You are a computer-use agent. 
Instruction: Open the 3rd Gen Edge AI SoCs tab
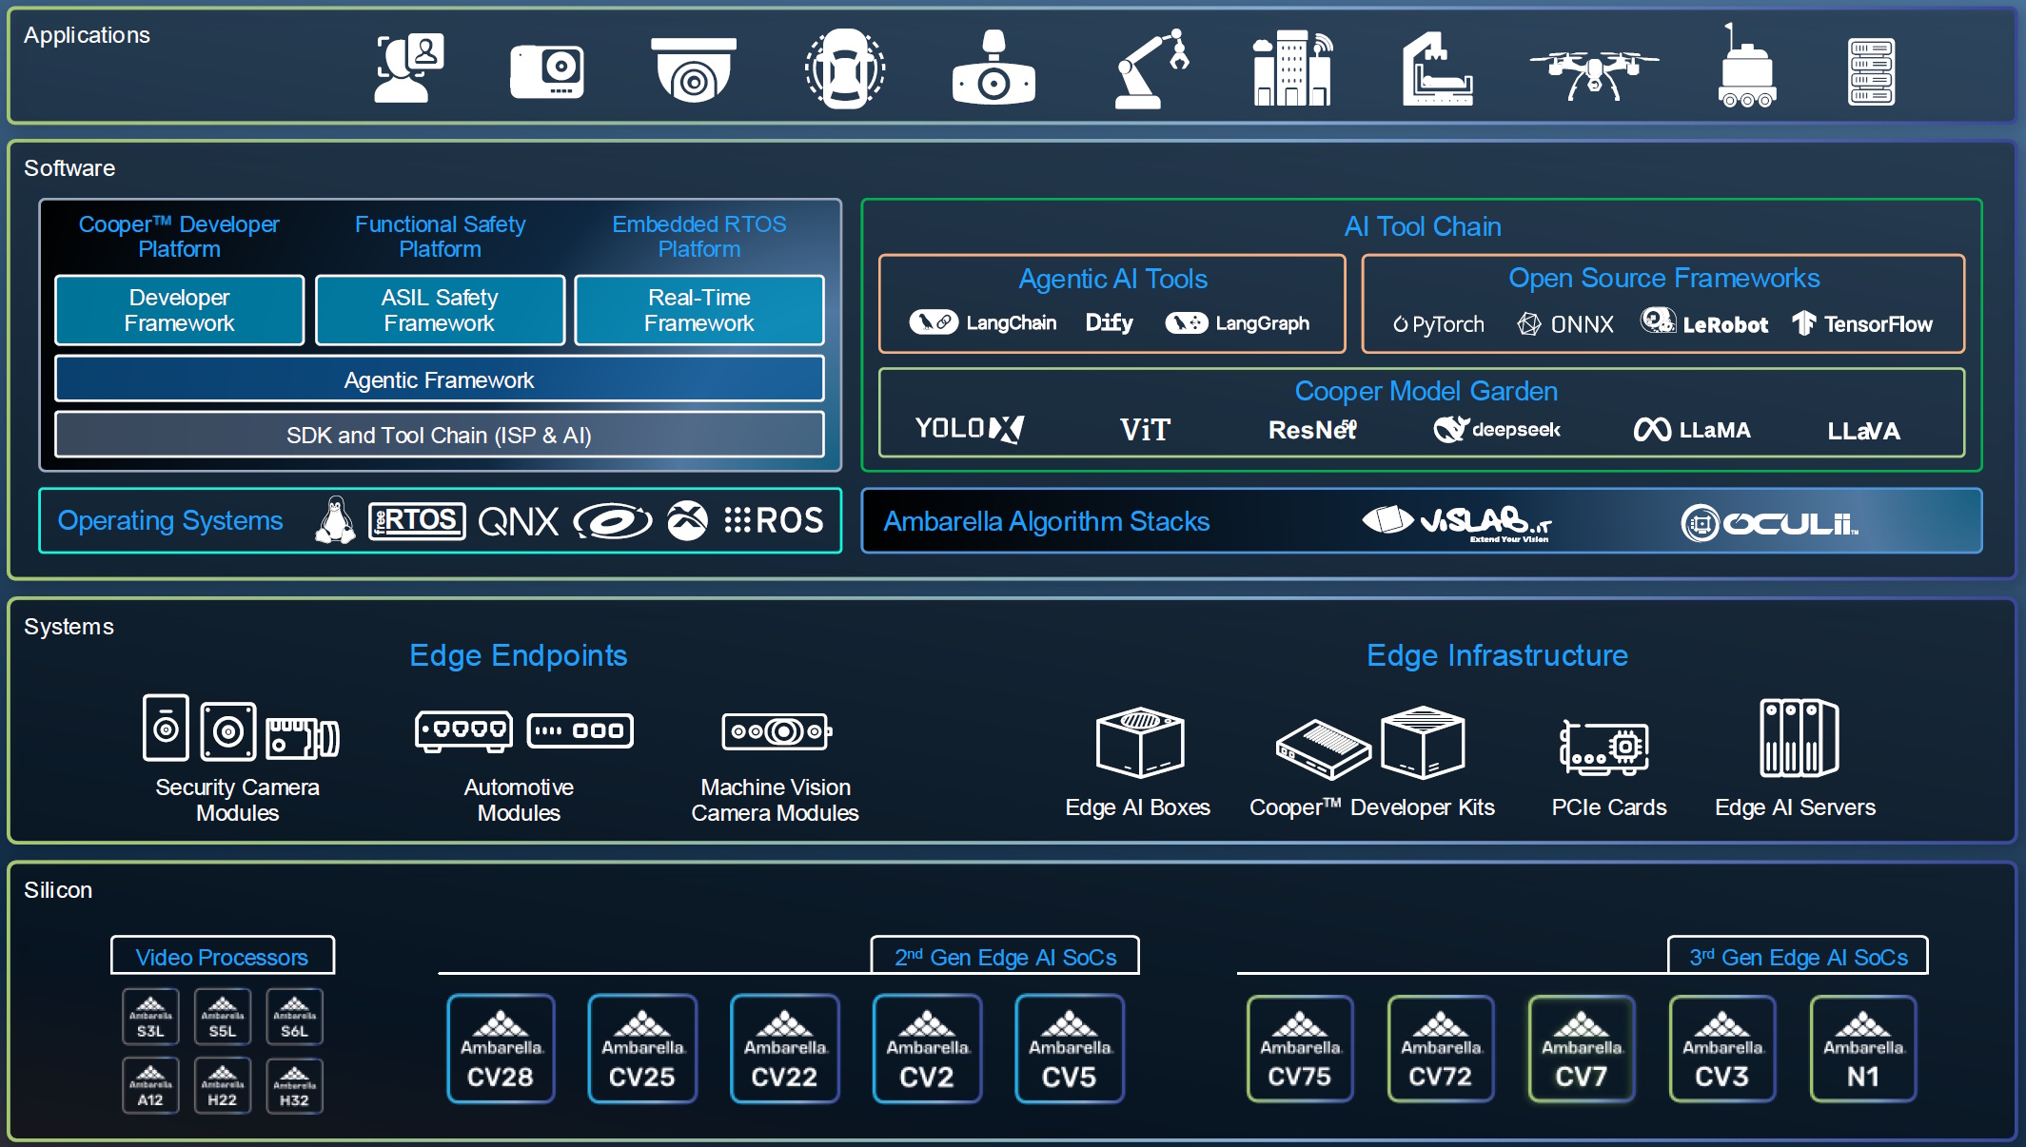coord(1798,957)
